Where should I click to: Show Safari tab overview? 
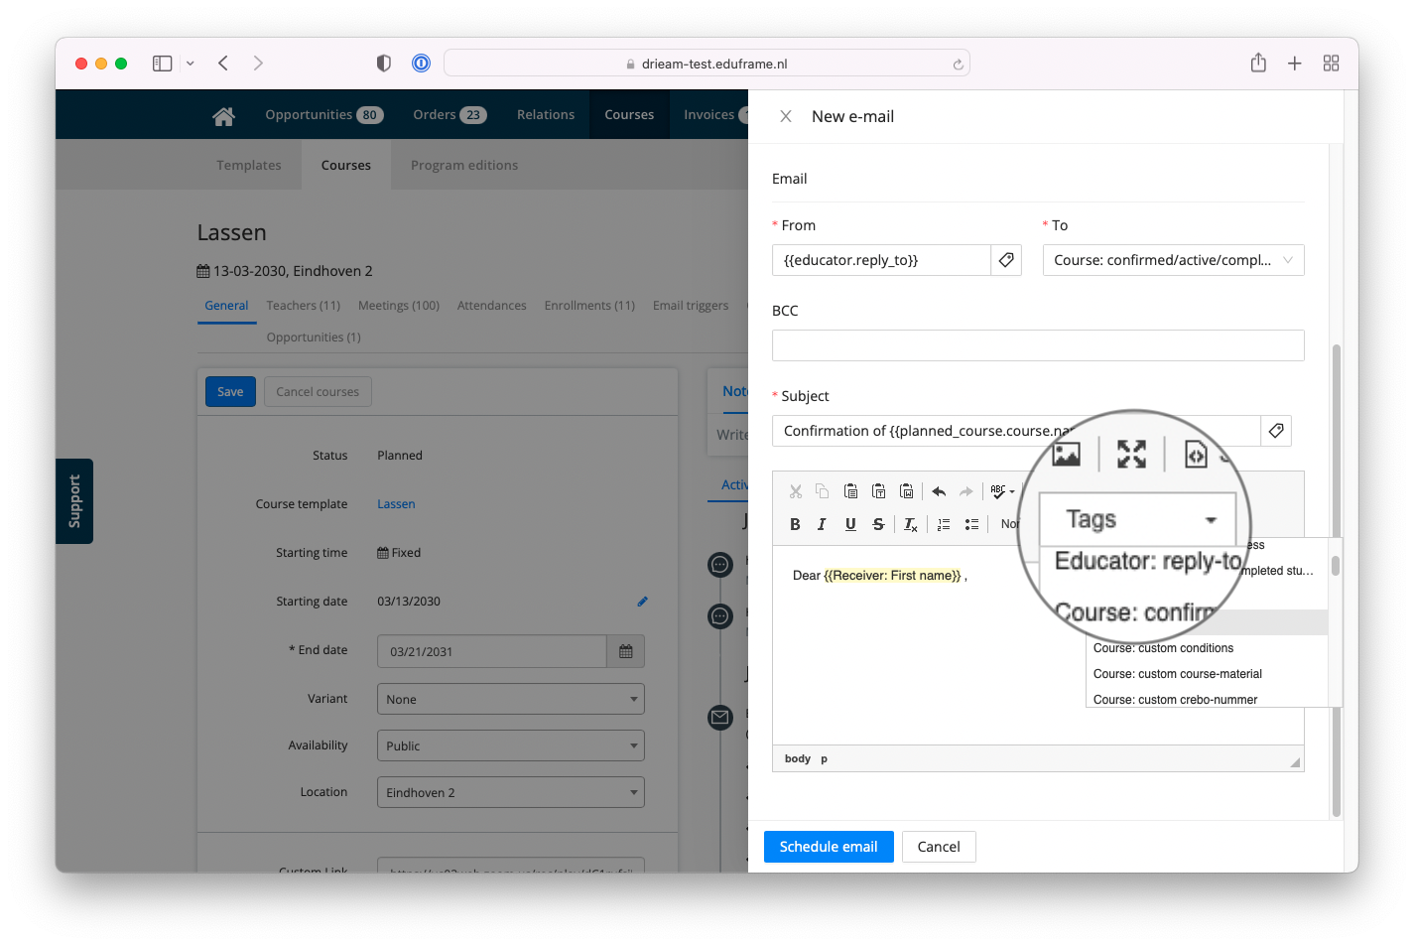click(x=1332, y=64)
